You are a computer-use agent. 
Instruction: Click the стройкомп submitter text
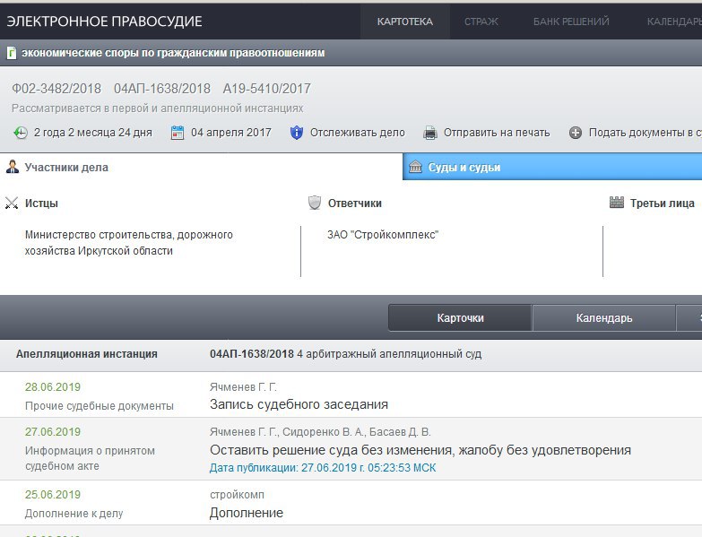tap(237, 495)
